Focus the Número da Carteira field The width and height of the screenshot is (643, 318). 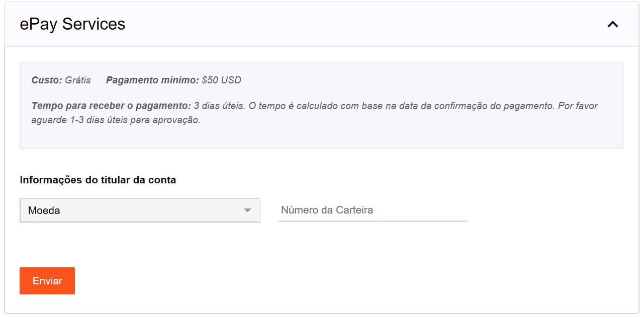pyautogui.click(x=373, y=210)
